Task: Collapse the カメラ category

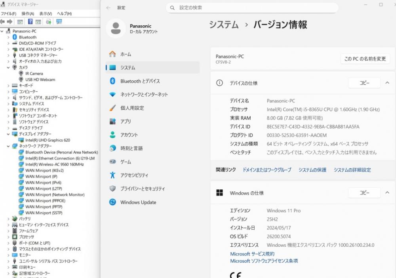Action: 8,67
